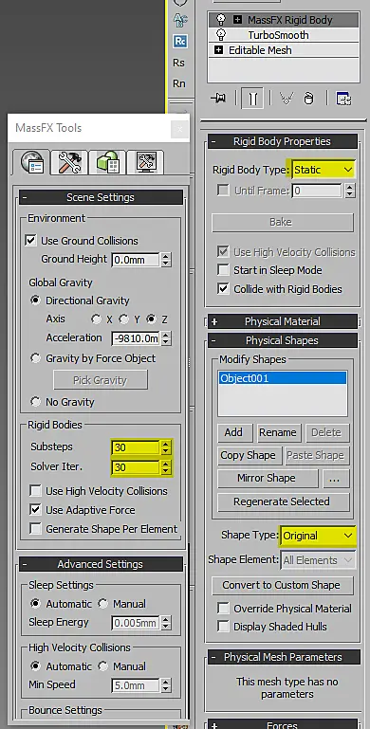The image size is (370, 729).
Task: Toggle the Show End Result icon
Action: pos(252,99)
